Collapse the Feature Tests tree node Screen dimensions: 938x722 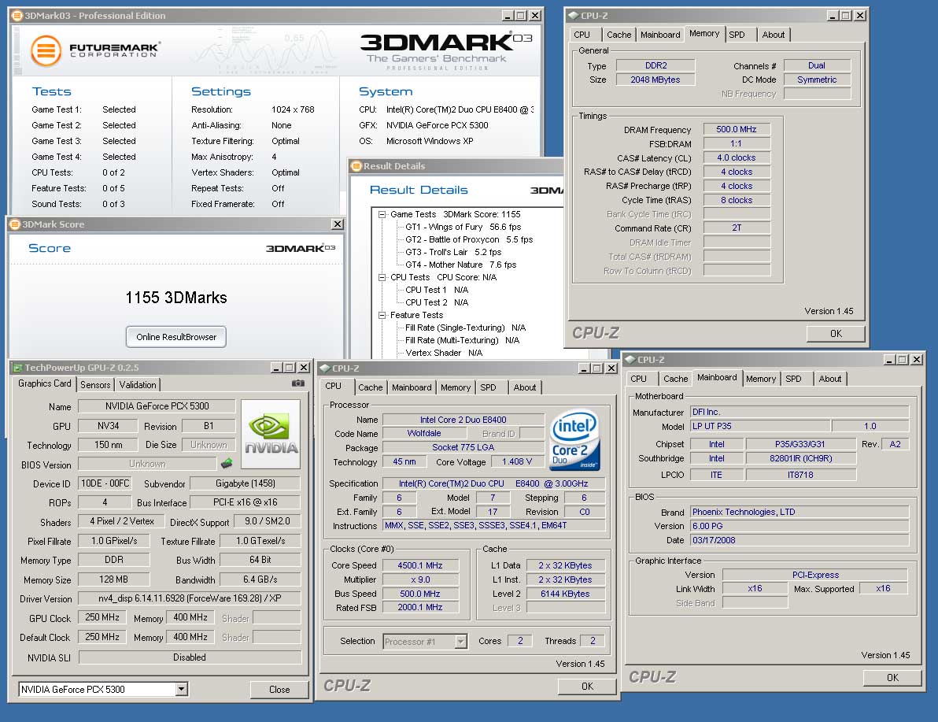pyautogui.click(x=382, y=315)
